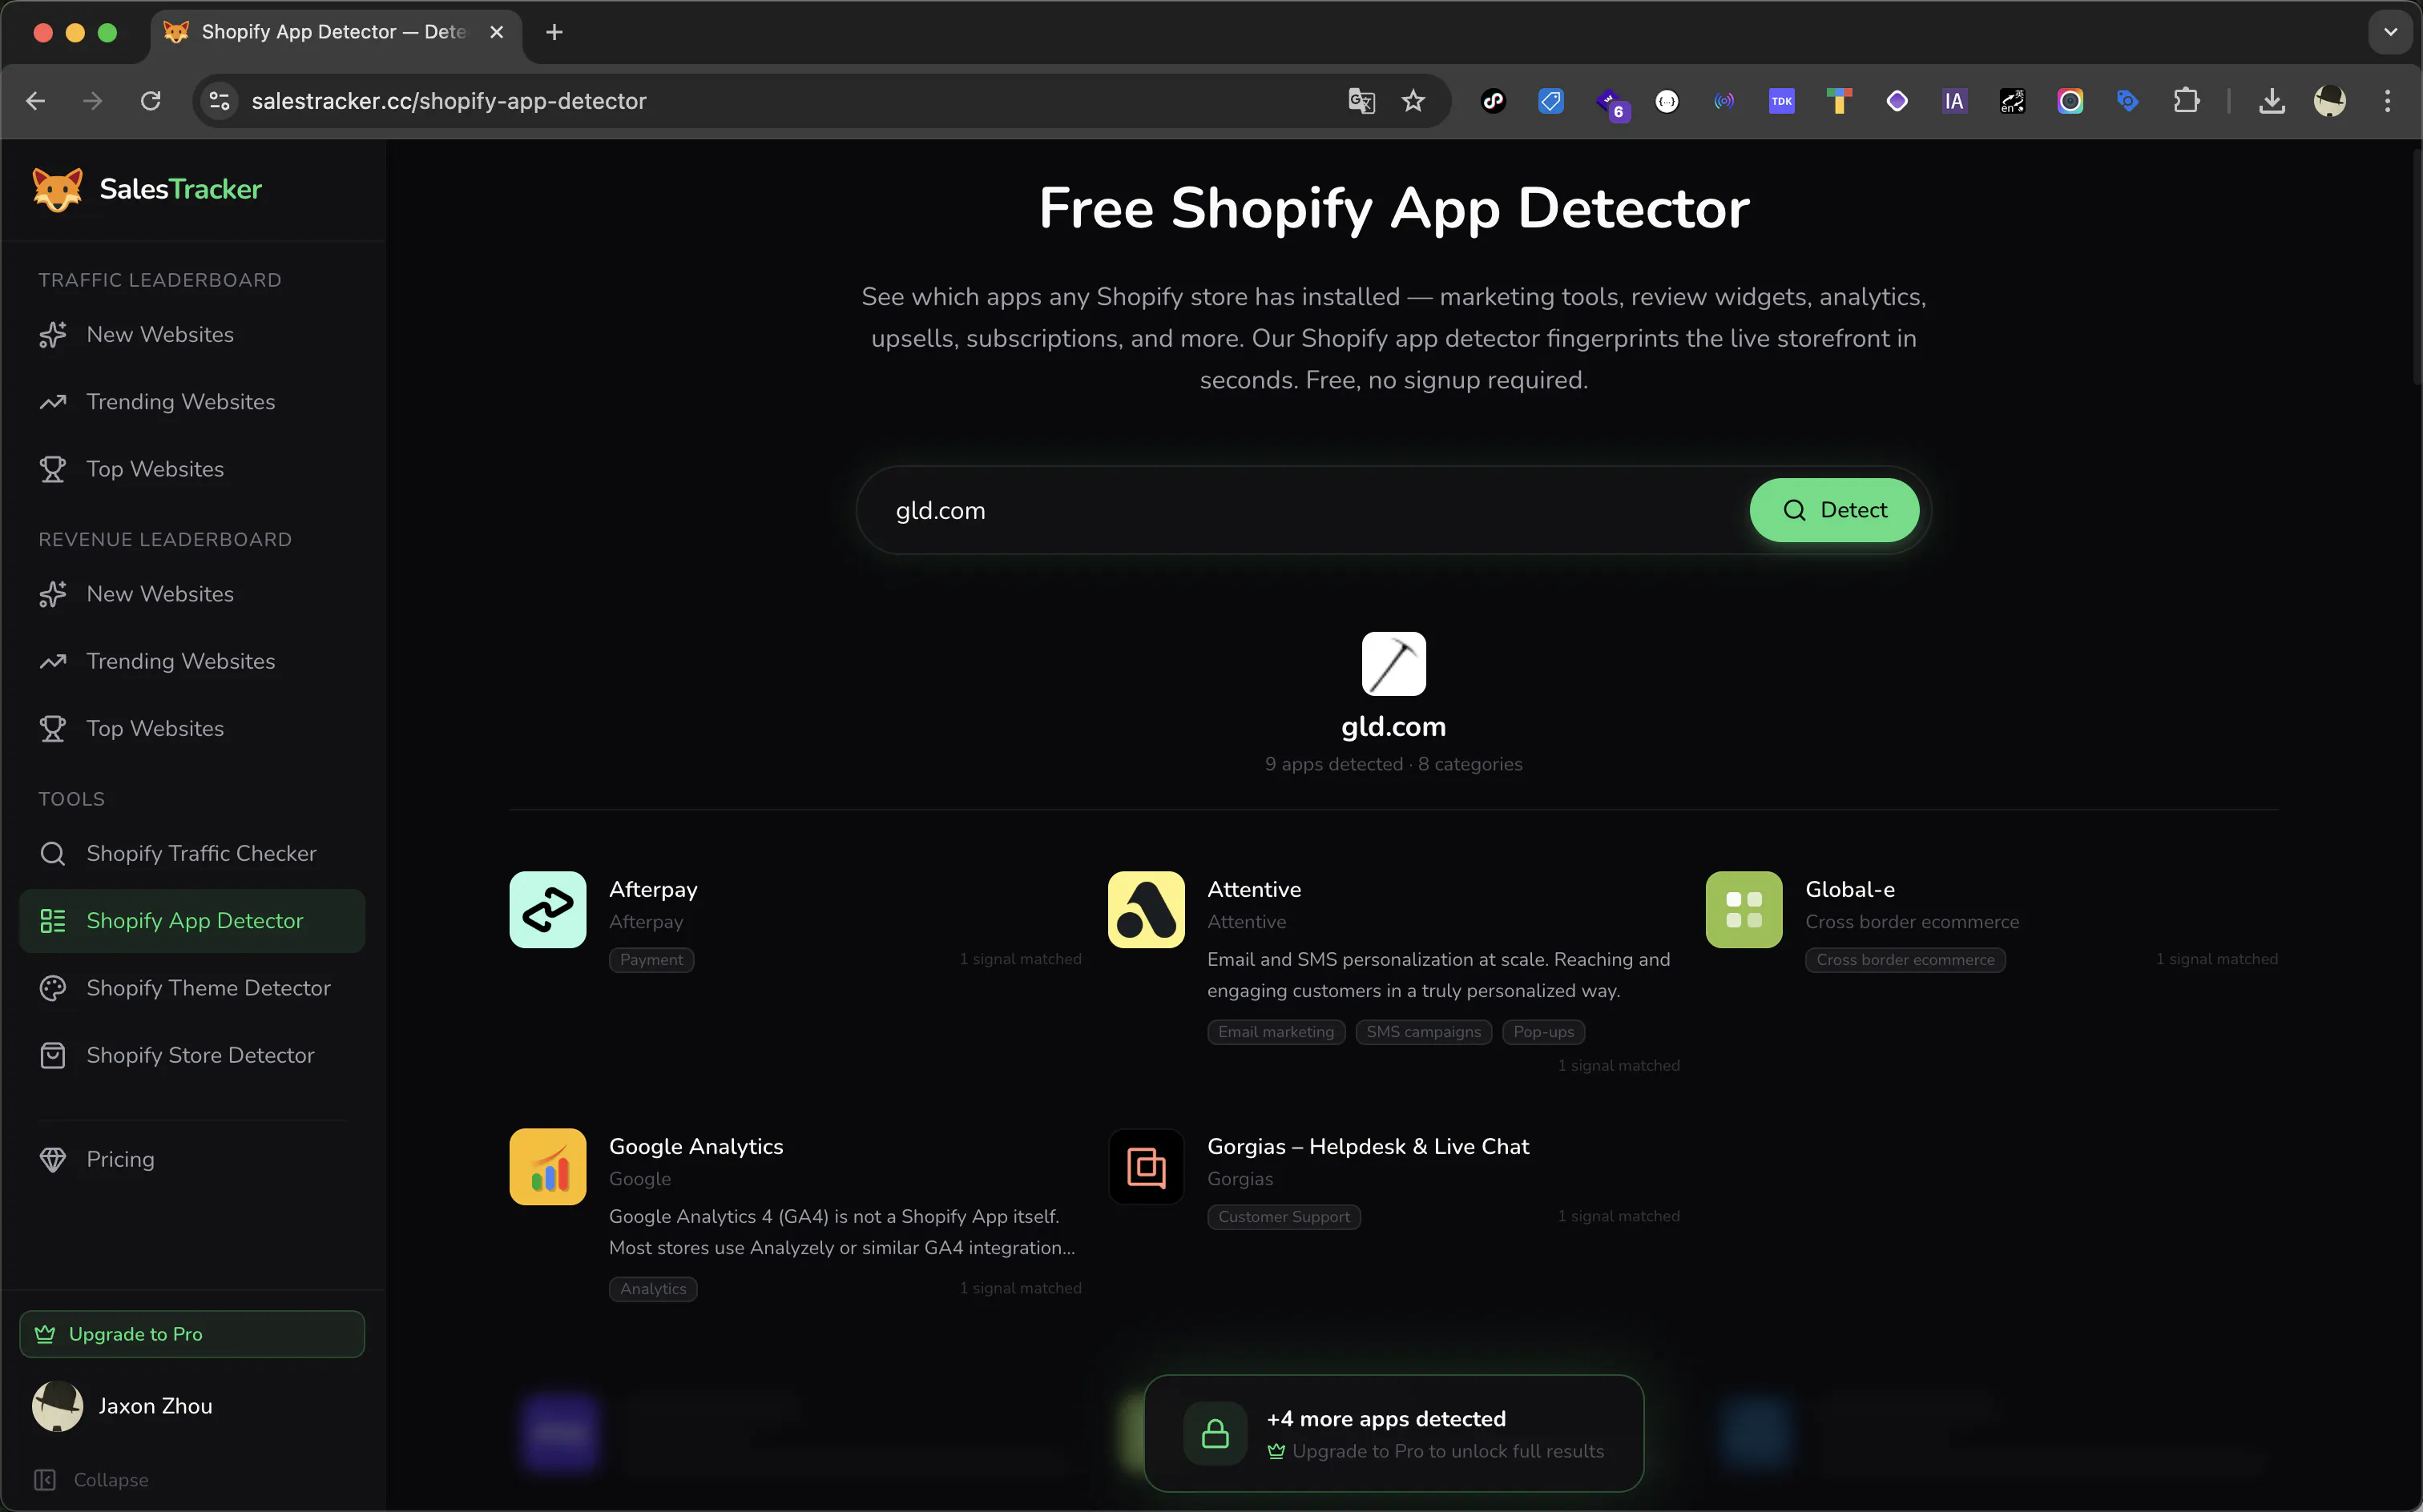
Task: Collapse the sidebar
Action: (91, 1479)
